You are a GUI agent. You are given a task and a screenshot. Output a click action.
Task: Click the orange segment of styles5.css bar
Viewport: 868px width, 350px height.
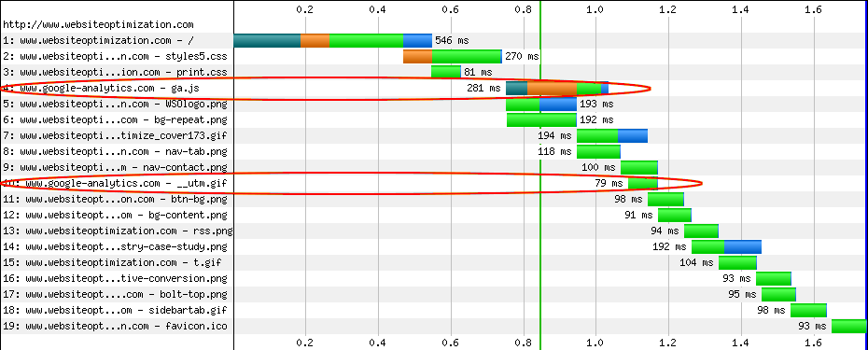pos(417,57)
